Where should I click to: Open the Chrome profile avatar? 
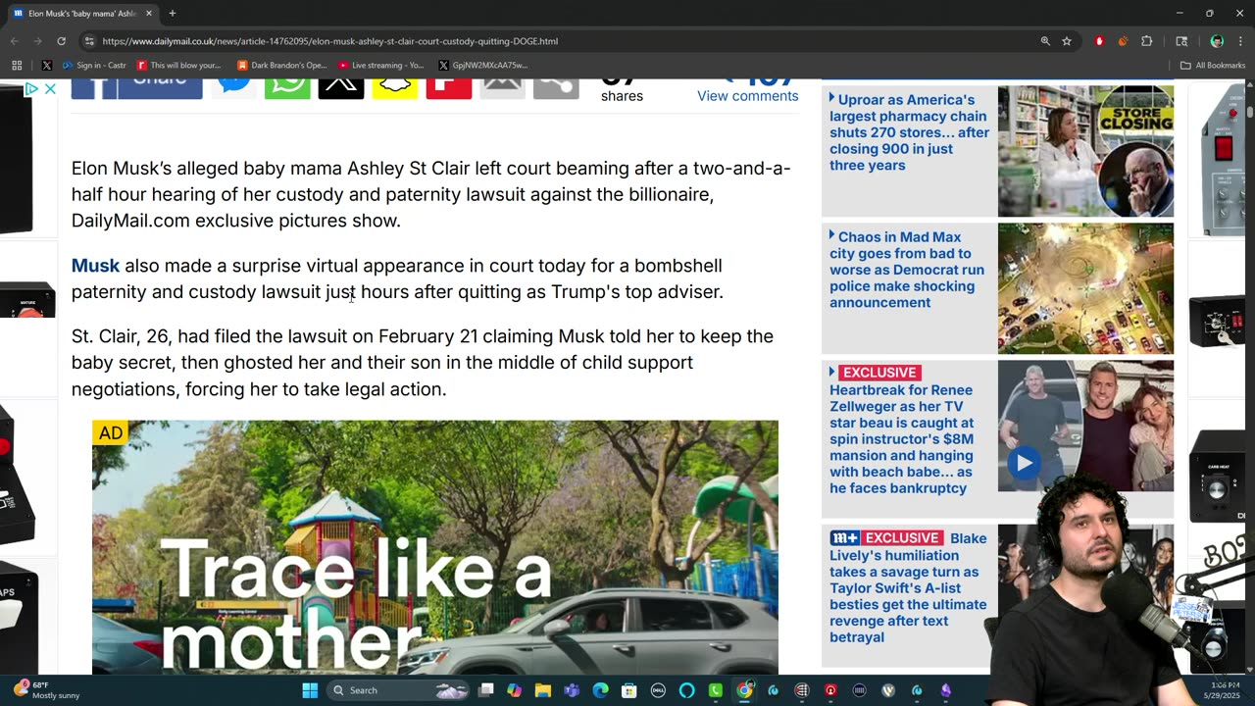[1217, 41]
